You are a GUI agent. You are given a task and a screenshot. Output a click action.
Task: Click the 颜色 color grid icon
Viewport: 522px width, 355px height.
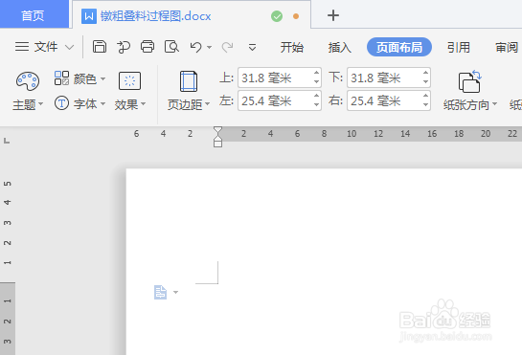coord(61,78)
